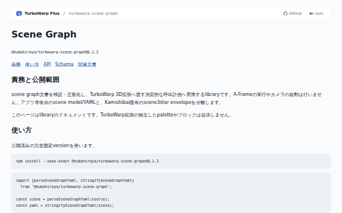
Task: Click the 使い方 section heading
Action: (x=22, y=130)
